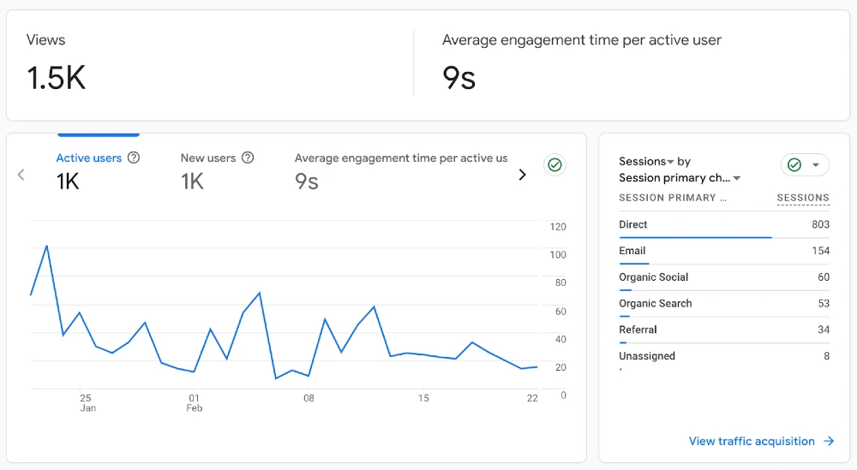Click the Direct sessions blue progress bar

pyautogui.click(x=695, y=237)
